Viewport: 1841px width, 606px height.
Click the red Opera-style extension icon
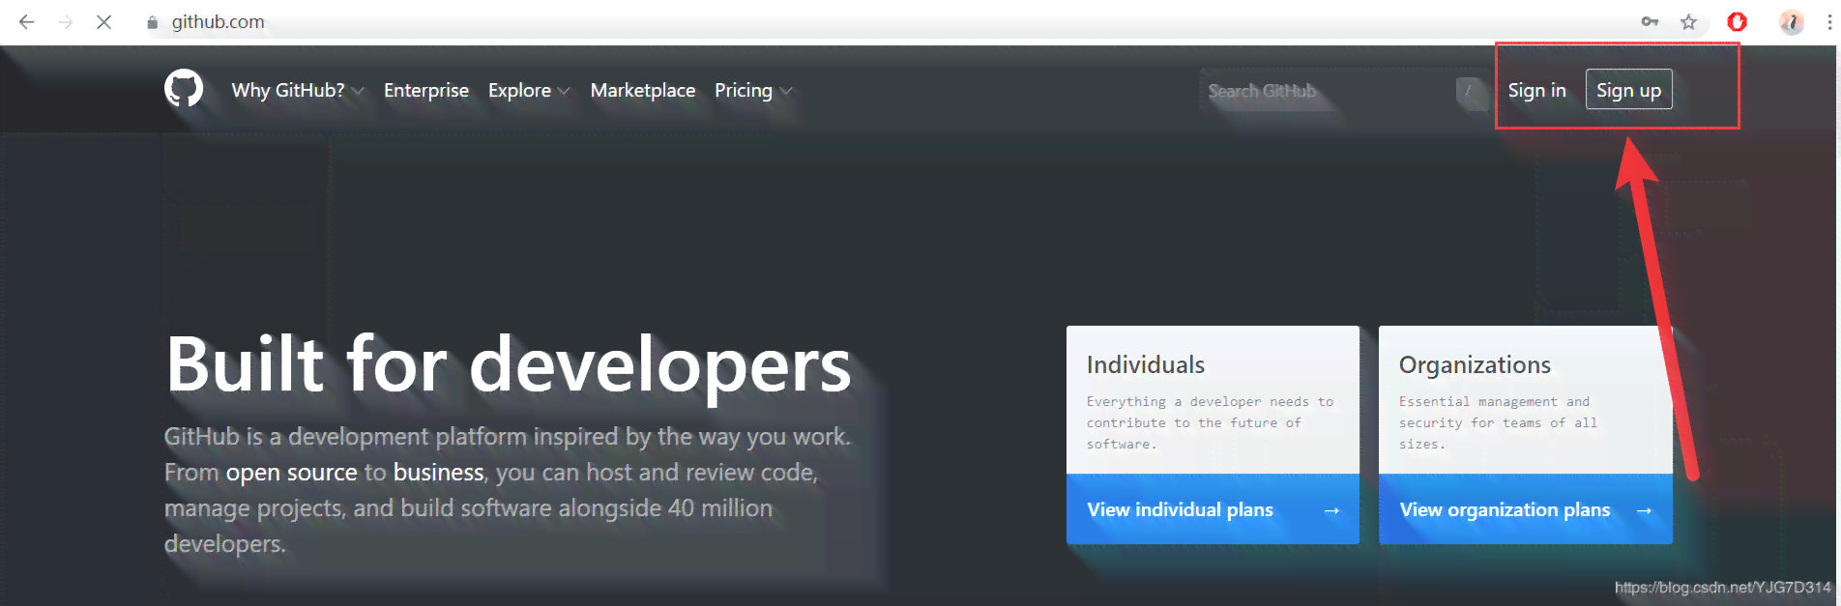pos(1738,21)
